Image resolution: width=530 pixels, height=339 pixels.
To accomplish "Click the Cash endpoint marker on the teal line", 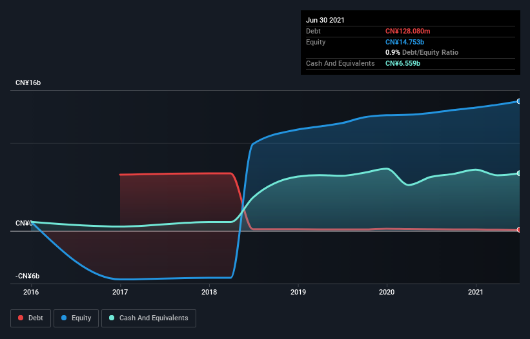I will click(x=519, y=173).
